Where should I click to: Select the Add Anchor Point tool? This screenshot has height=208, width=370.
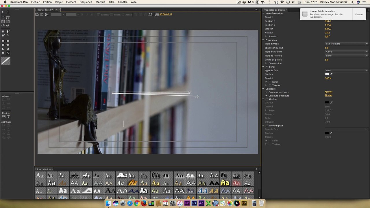pyautogui.click(x=3, y=35)
